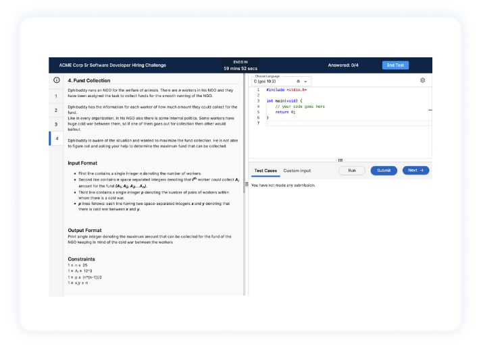Screen dimensions: 481x346
Task: Click the problem description scrollbar
Action: (244, 133)
